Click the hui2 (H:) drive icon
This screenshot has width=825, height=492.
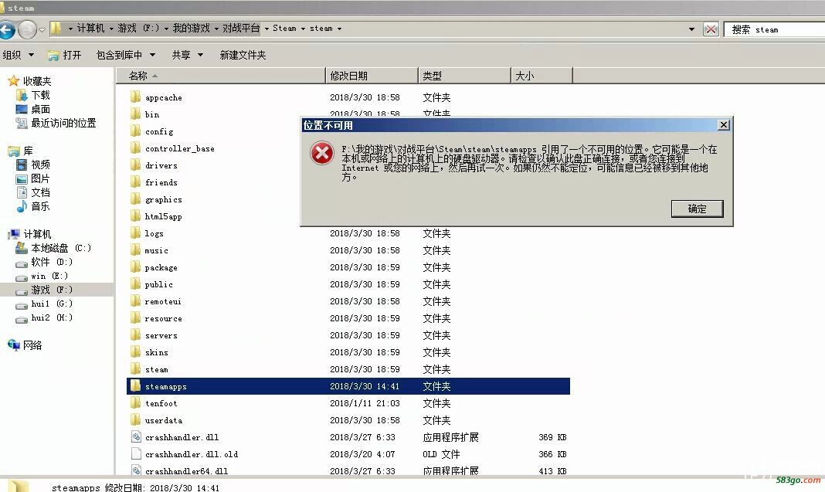click(x=21, y=319)
